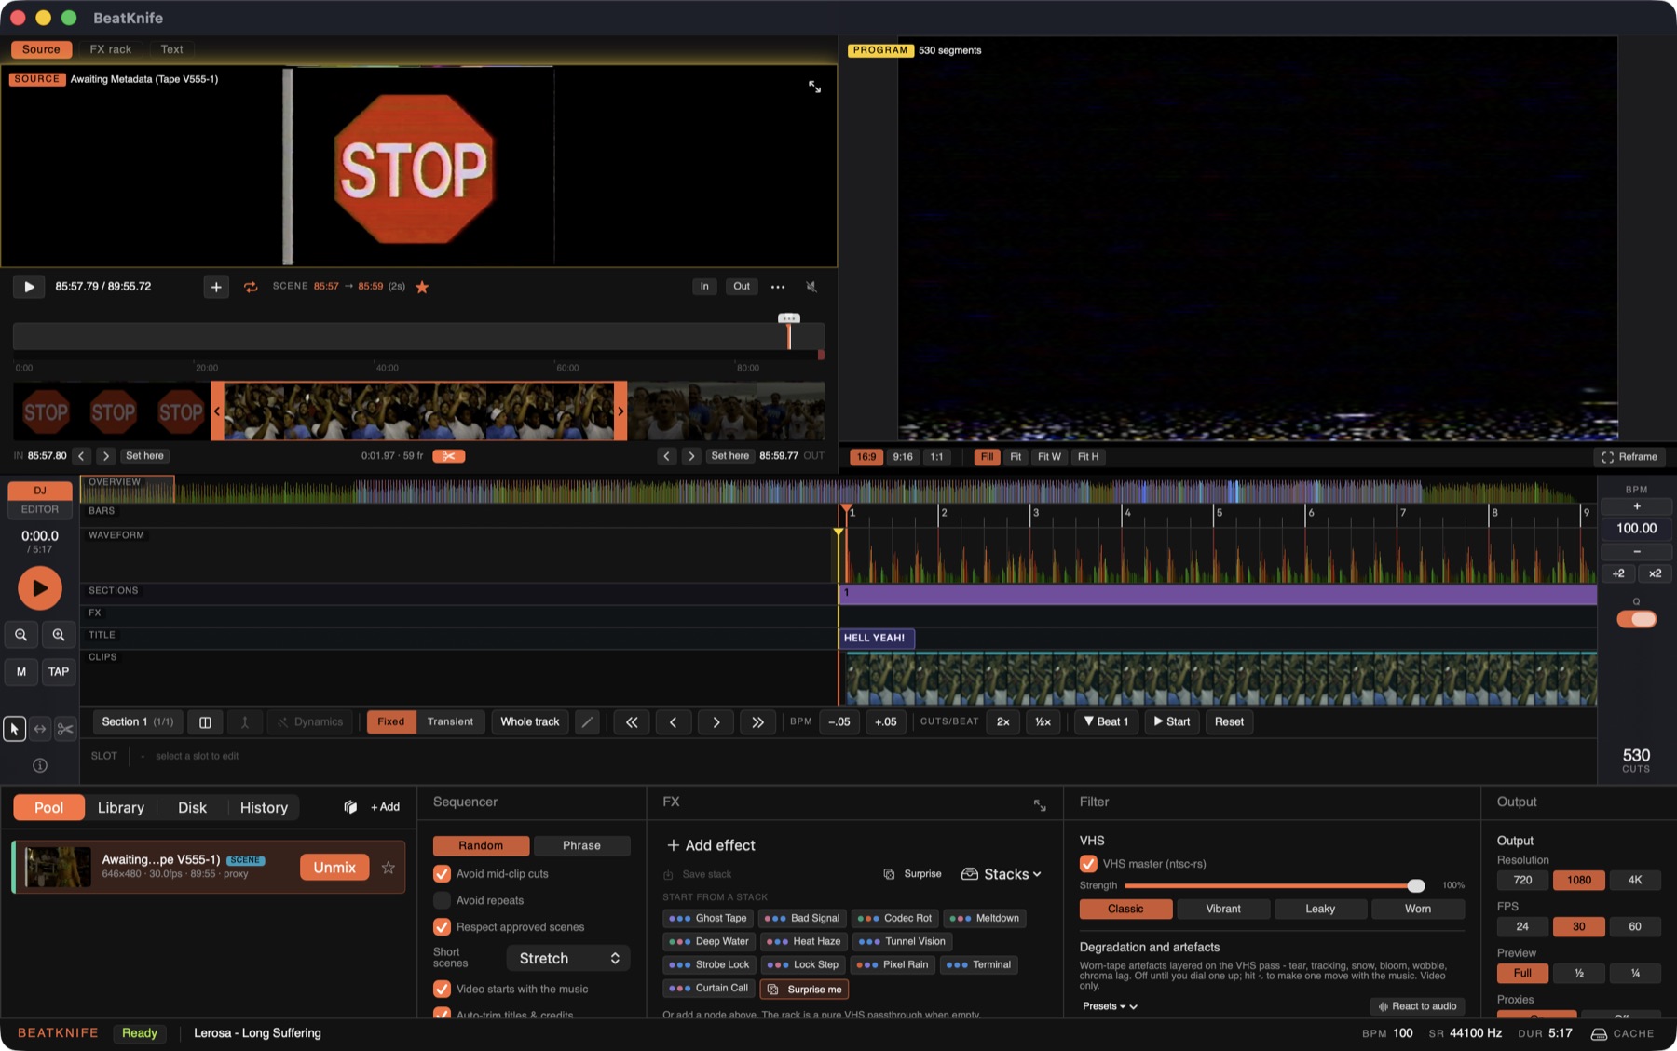Click Reframe in program viewer
Viewport: 1677px width, 1051px height.
[1629, 457]
